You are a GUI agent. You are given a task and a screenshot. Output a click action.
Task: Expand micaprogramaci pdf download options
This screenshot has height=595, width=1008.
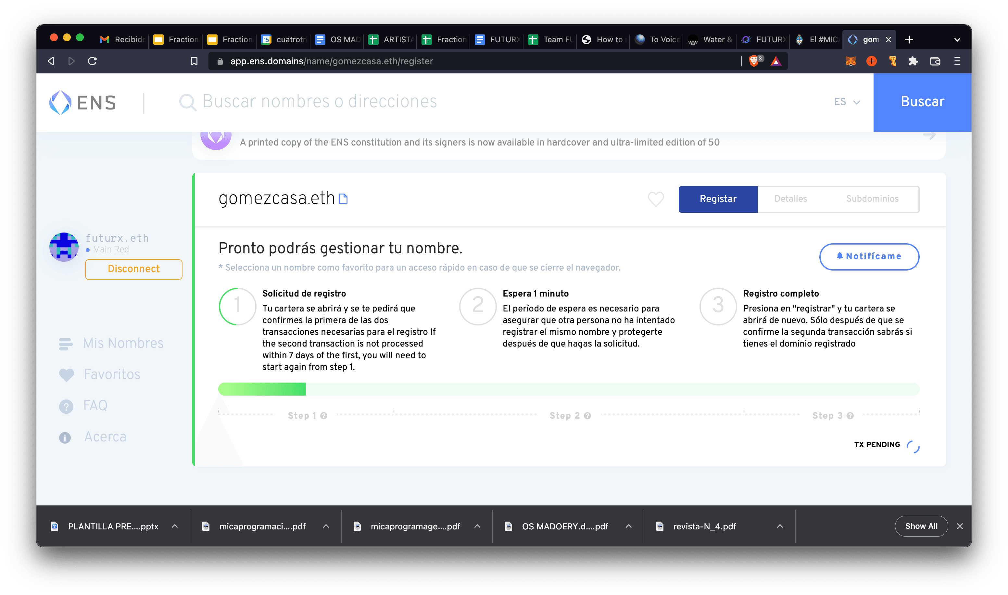pos(326,526)
